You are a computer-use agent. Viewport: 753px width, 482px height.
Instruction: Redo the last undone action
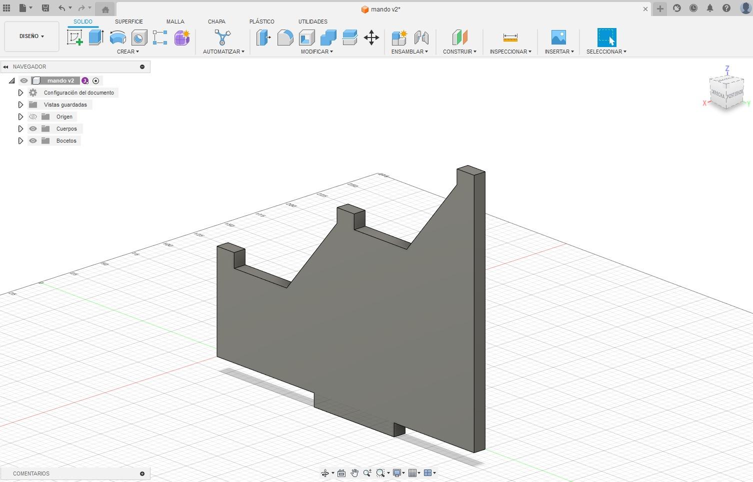[81, 8]
